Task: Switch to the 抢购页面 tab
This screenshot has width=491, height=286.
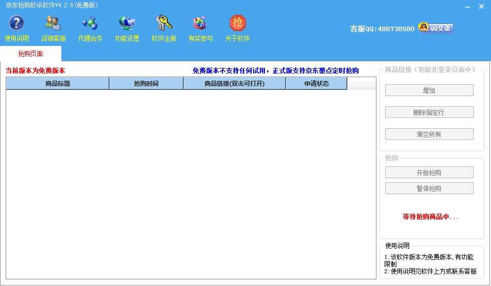Action: click(31, 54)
